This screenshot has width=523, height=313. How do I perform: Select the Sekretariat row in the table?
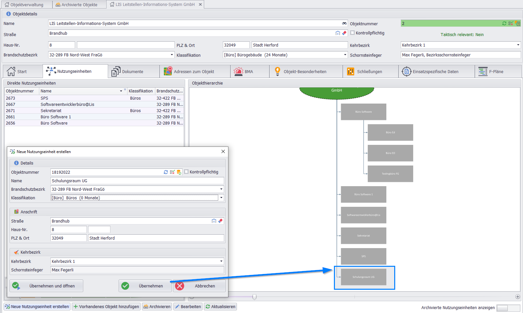(x=51, y=111)
